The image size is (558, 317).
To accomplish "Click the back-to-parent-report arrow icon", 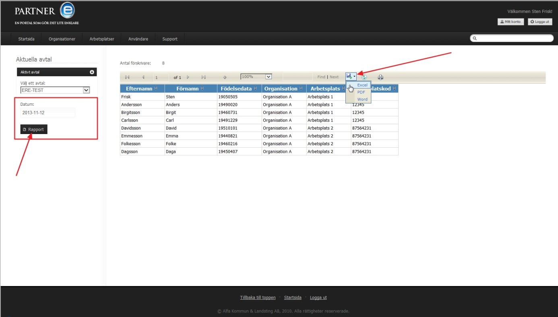I will (x=225, y=77).
